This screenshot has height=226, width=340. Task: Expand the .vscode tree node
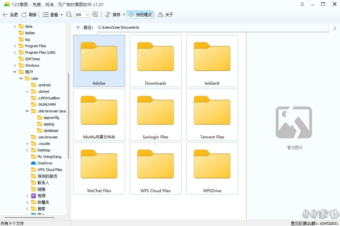point(27,144)
